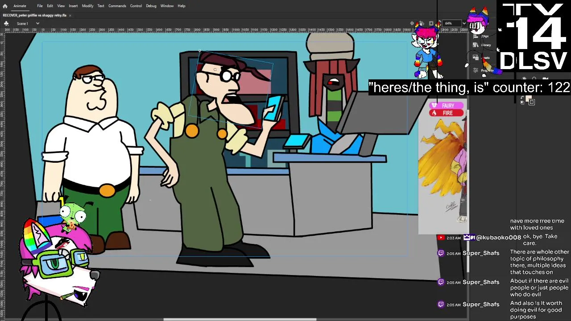Click the Center Stage icon
Screen dimensions: 571x321
click(413, 23)
